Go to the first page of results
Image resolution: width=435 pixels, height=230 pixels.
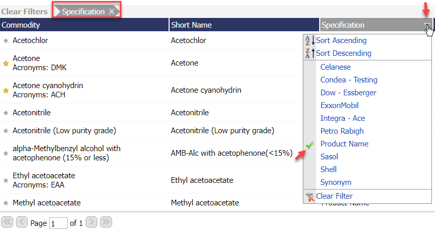[x=7, y=222]
